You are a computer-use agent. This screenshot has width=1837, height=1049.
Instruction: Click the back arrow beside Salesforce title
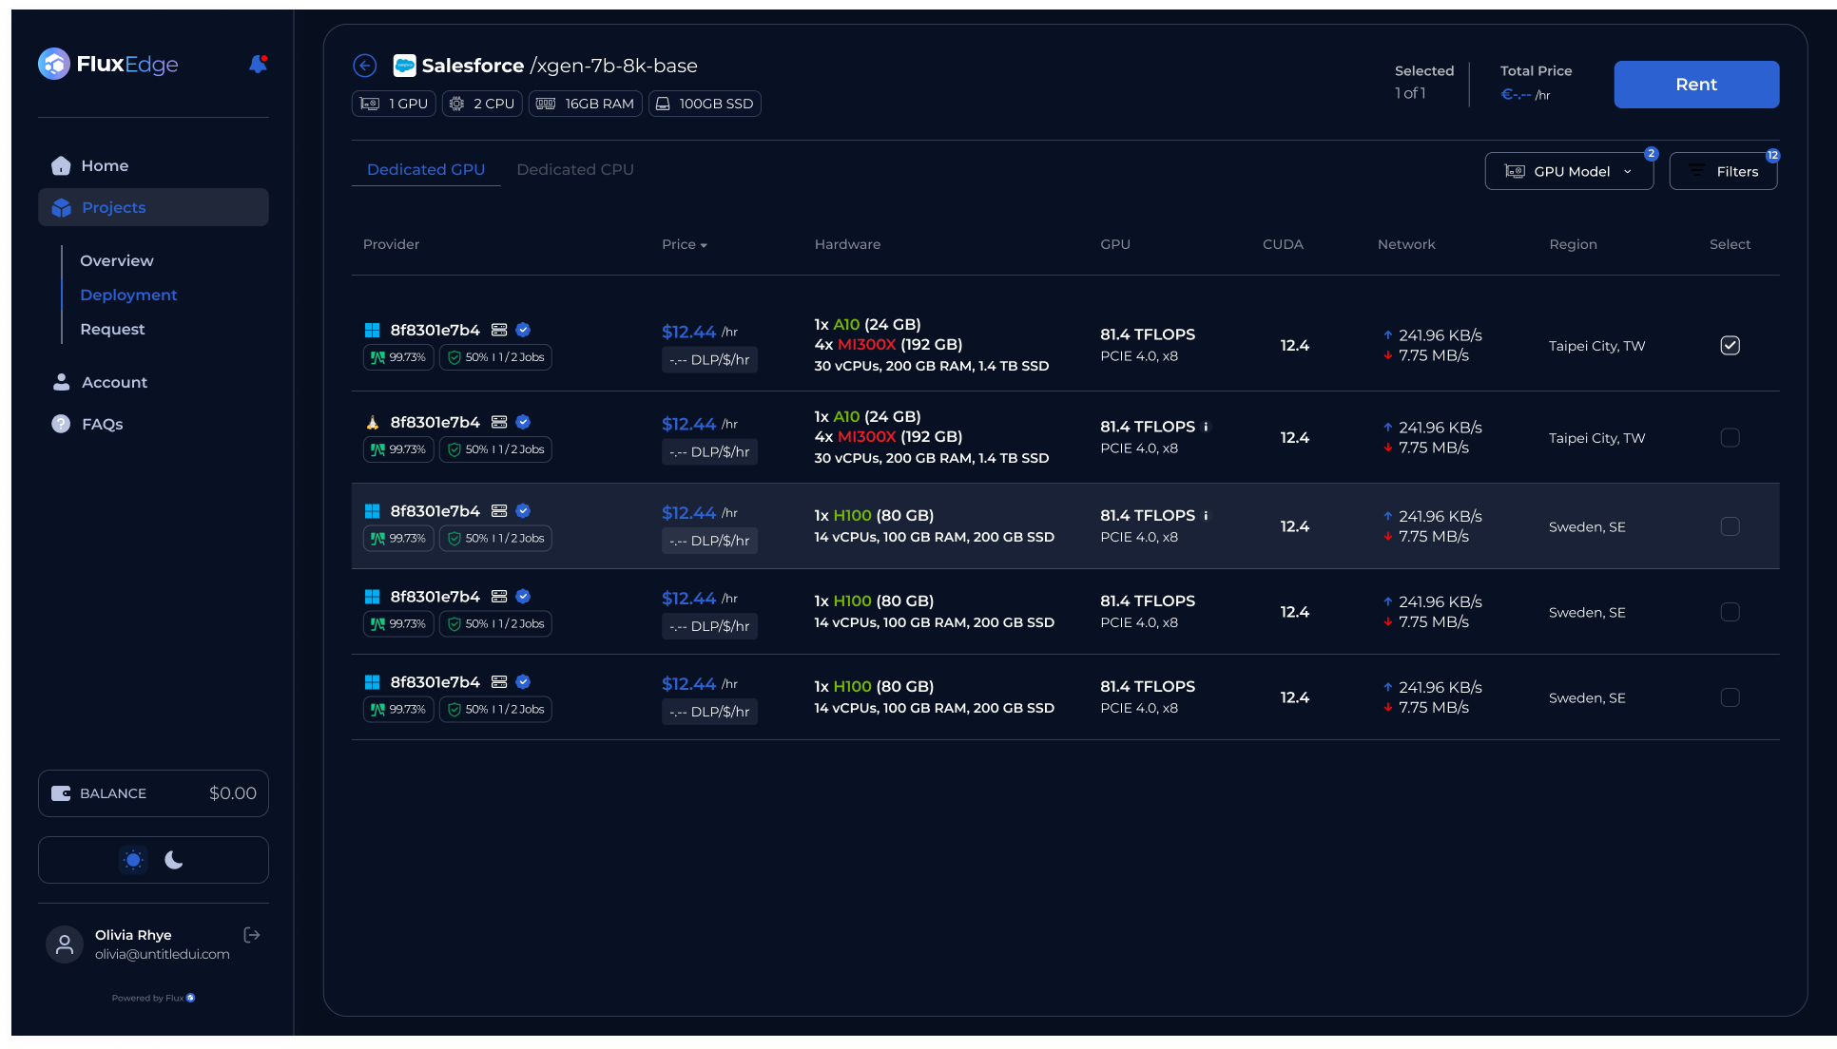pos(365,66)
